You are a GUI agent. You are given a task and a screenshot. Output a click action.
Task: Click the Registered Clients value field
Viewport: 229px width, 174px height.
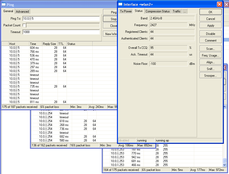click(172, 32)
